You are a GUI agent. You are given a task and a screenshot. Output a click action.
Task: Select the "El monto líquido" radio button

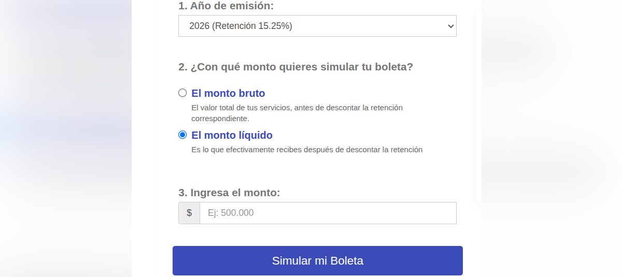pos(182,135)
